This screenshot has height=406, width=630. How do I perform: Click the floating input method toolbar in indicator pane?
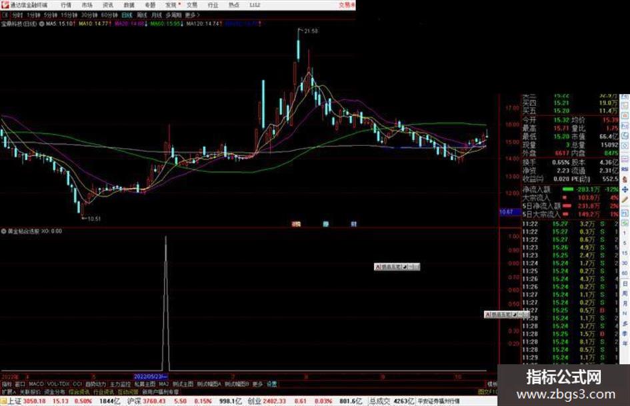397,267
